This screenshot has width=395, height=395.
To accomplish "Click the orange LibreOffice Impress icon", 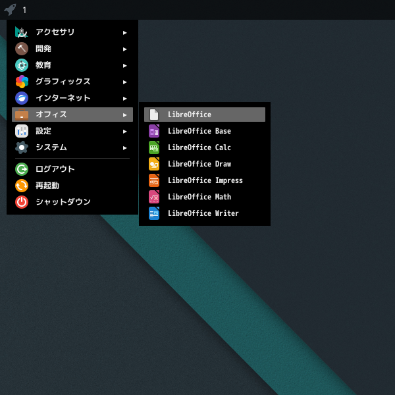I will coord(154,180).
